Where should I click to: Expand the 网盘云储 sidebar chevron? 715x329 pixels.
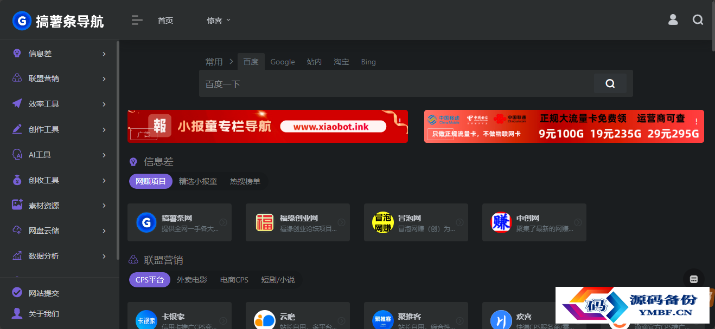click(104, 231)
